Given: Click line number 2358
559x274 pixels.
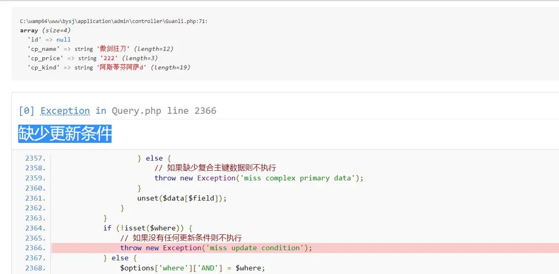Looking at the screenshot, I should [x=35, y=168].
